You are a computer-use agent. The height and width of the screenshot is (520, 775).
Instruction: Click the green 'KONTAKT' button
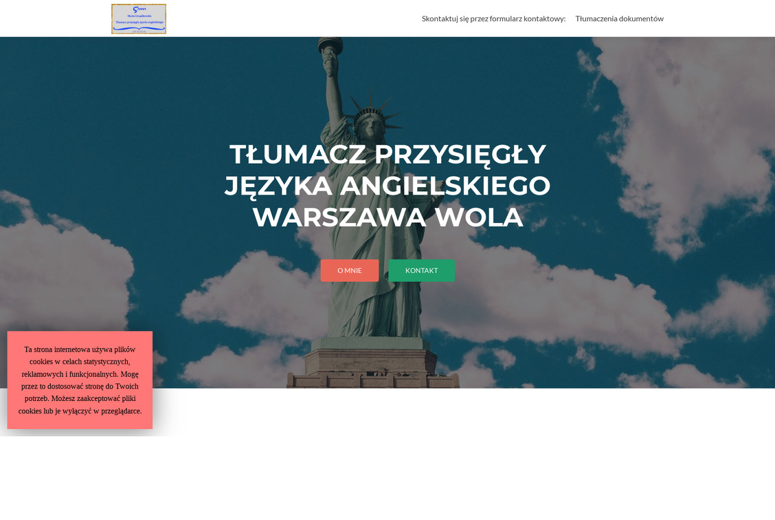point(422,270)
